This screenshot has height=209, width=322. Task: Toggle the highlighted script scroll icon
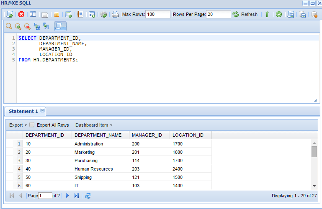pyautogui.click(x=60, y=26)
